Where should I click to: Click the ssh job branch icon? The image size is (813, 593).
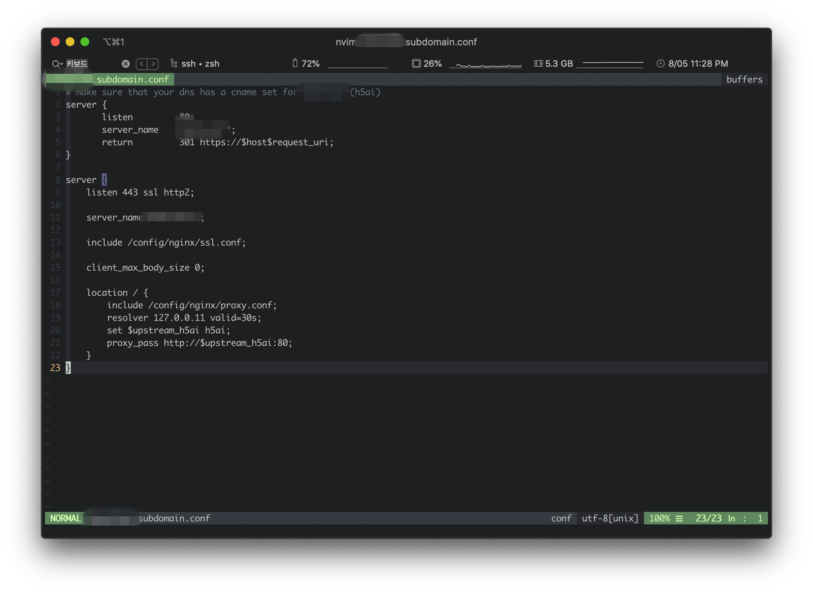pyautogui.click(x=174, y=63)
